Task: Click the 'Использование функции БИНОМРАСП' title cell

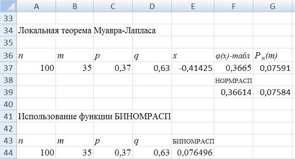Action: click(95, 116)
